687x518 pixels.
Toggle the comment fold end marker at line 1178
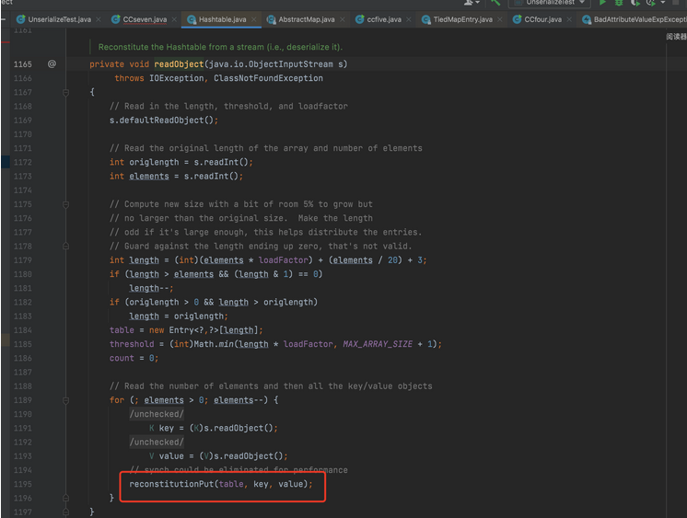[65, 246]
